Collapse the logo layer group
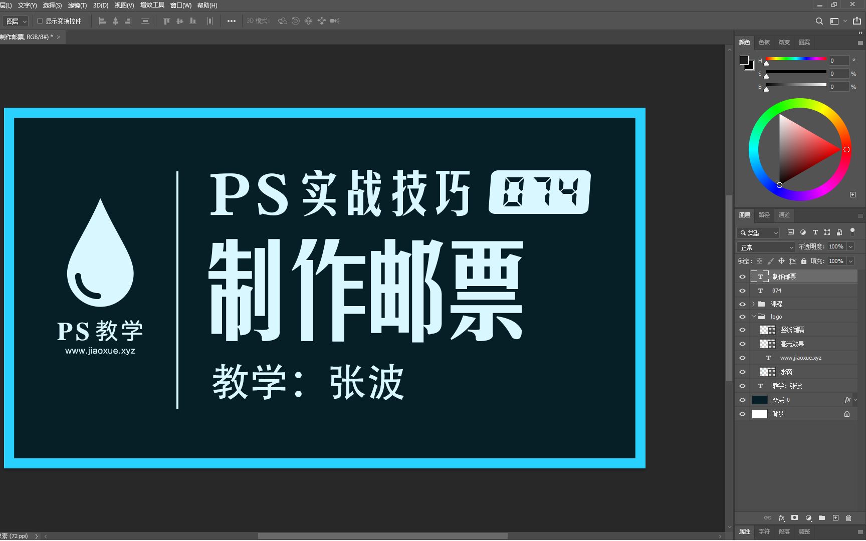Screen dimensions: 866x541 coord(753,317)
